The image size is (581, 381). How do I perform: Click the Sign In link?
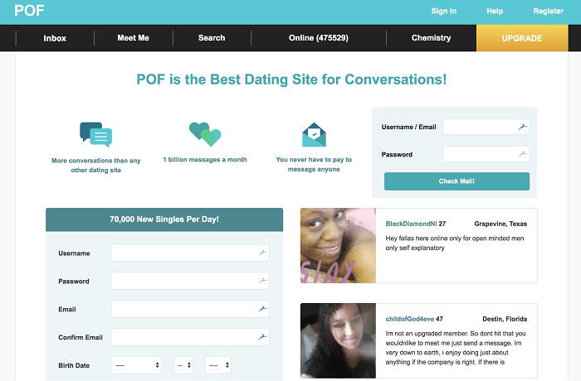tap(444, 11)
